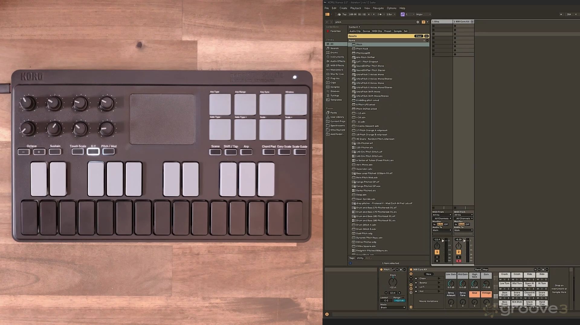This screenshot has height=325, width=580.
Task: Open the Templates library category
Action: tap(336, 100)
